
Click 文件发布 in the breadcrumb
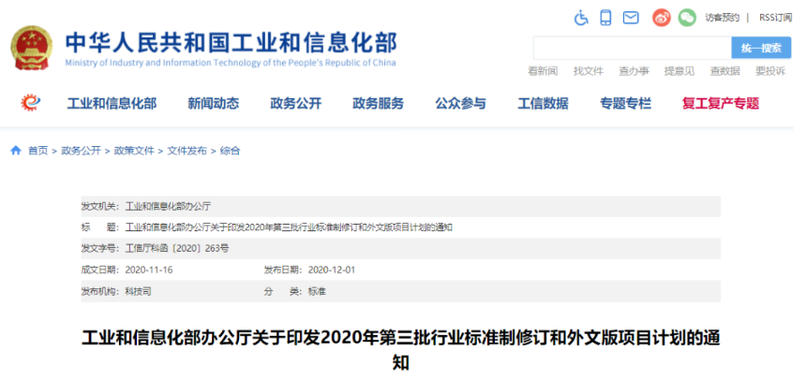point(187,151)
